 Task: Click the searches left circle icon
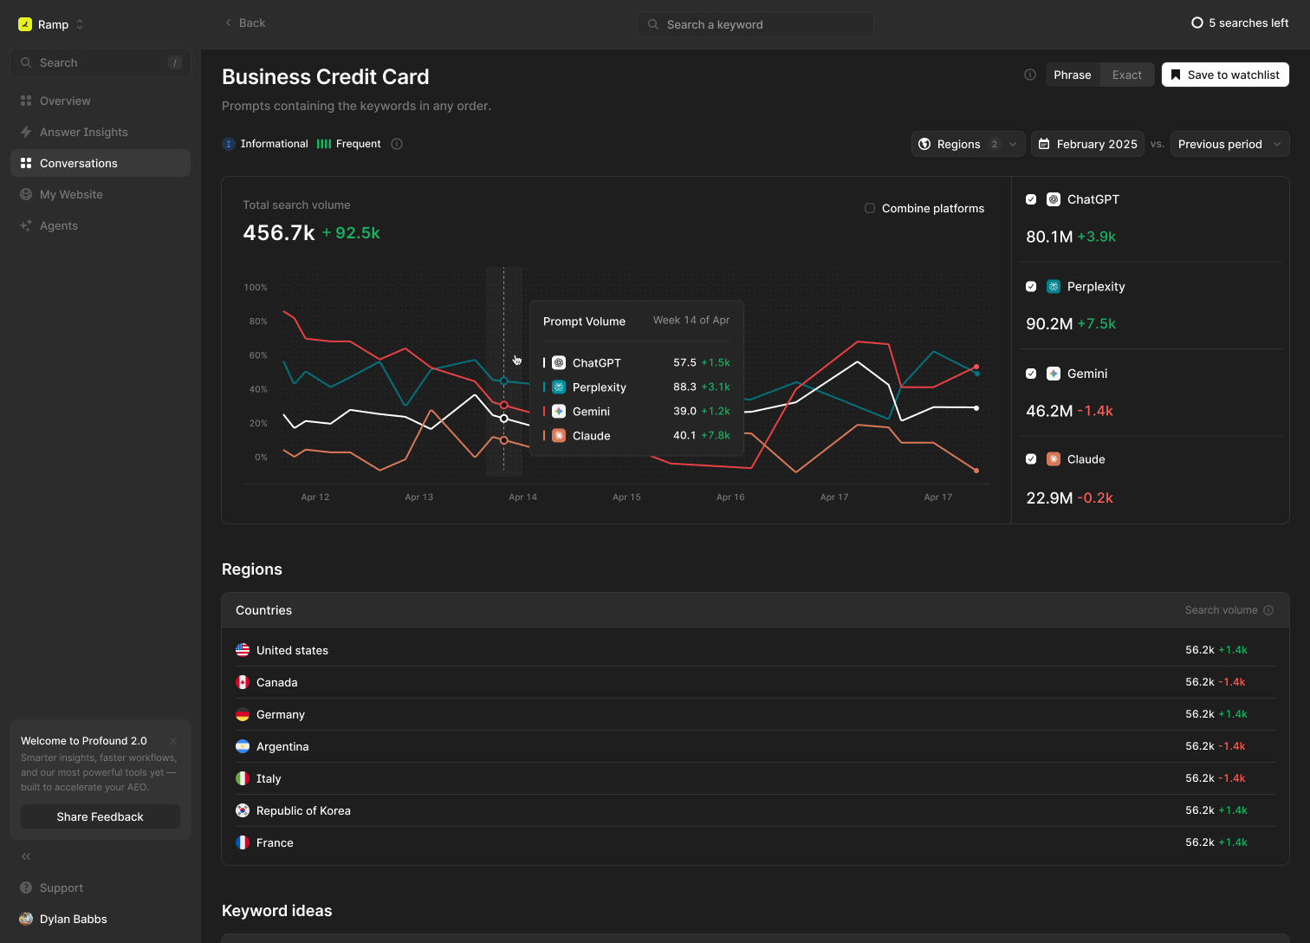click(1197, 23)
